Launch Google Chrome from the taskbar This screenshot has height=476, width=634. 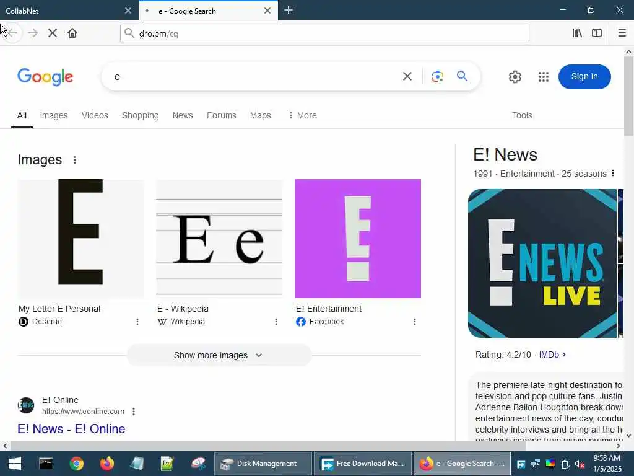(76, 464)
